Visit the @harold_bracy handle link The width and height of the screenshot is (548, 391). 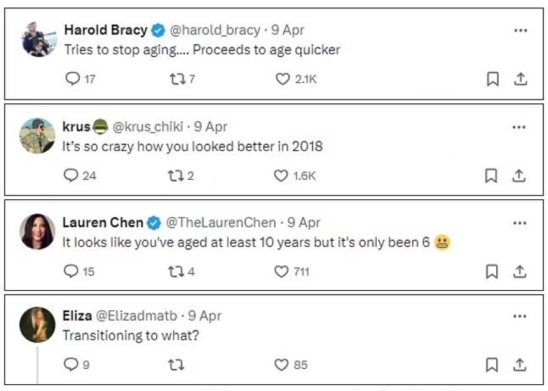215,30
